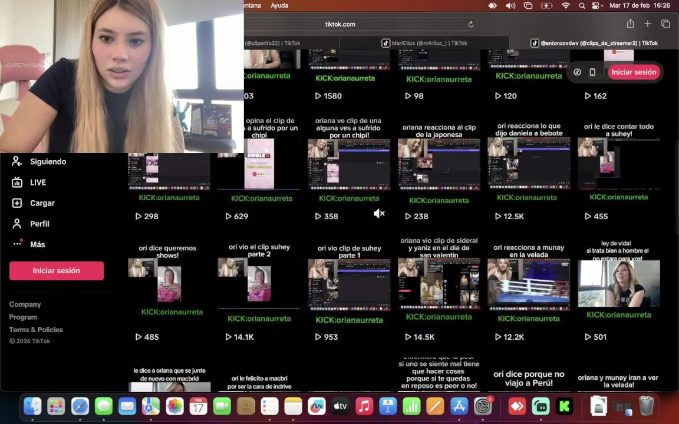Show Safari tab overview
Image resolution: width=679 pixels, height=424 pixels.
(x=665, y=24)
